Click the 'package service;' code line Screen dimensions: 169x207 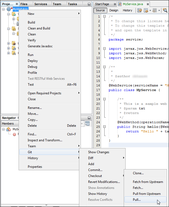pyautogui.click(x=126, y=39)
